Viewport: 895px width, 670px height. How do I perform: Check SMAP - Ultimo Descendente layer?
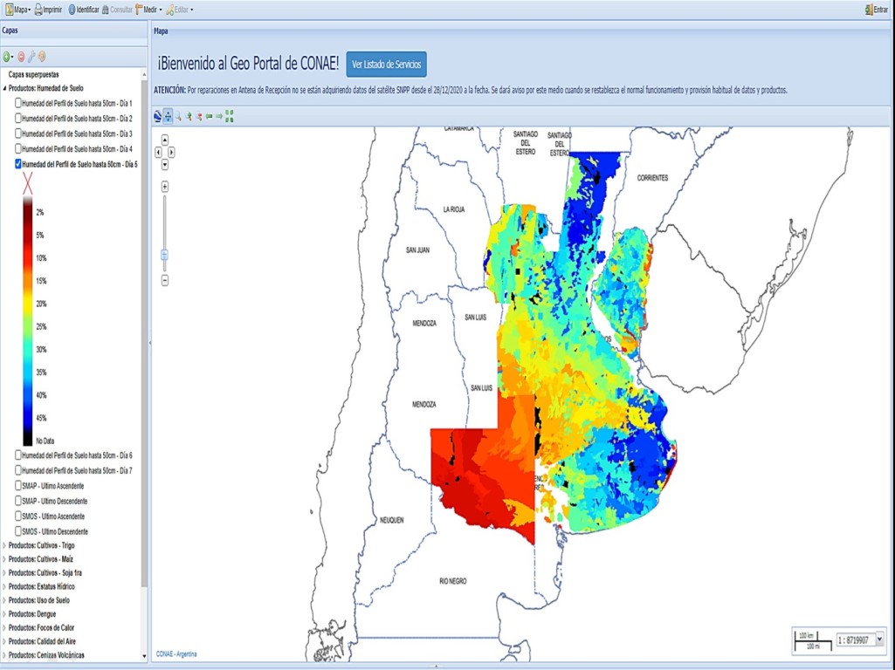pyautogui.click(x=18, y=501)
